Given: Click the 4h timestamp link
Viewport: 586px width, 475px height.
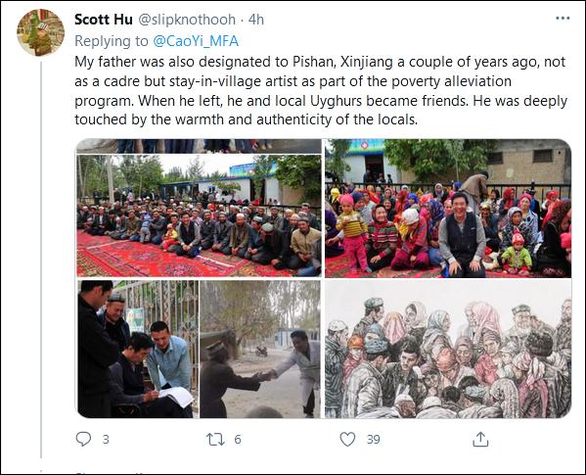Looking at the screenshot, I should tap(256, 20).
